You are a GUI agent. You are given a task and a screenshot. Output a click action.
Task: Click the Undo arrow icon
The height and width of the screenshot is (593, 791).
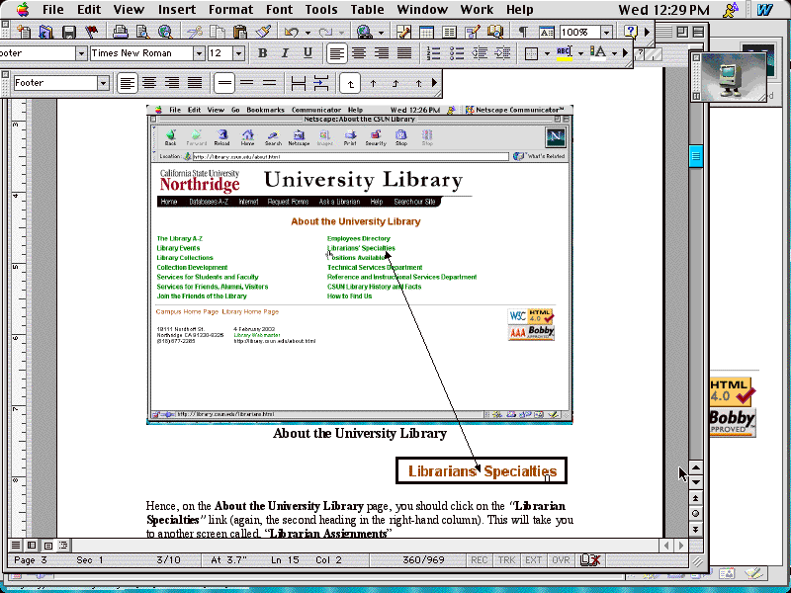pyautogui.click(x=291, y=33)
